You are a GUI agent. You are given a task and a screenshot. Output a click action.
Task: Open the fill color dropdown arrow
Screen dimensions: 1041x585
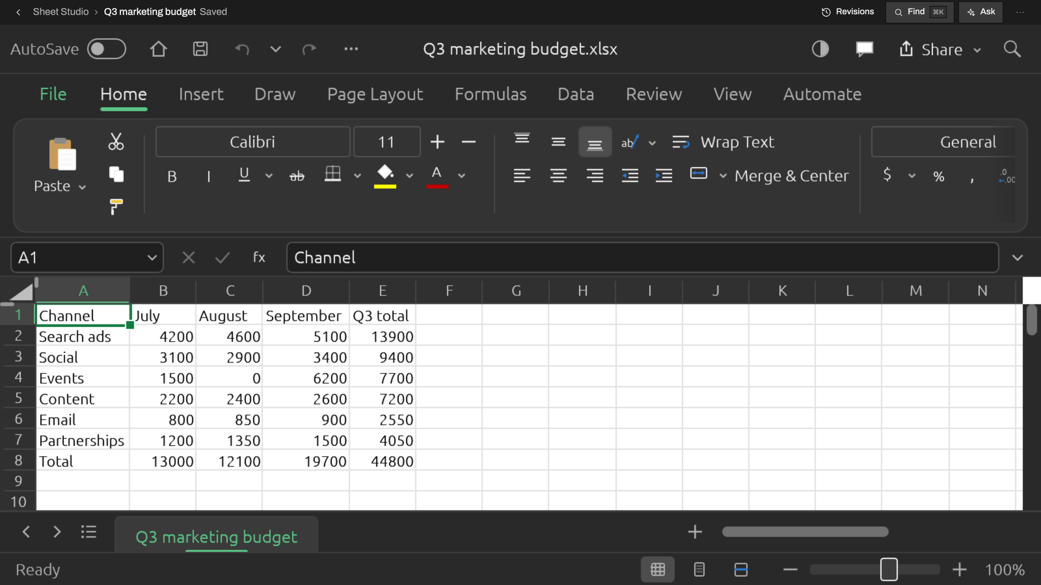pos(409,176)
